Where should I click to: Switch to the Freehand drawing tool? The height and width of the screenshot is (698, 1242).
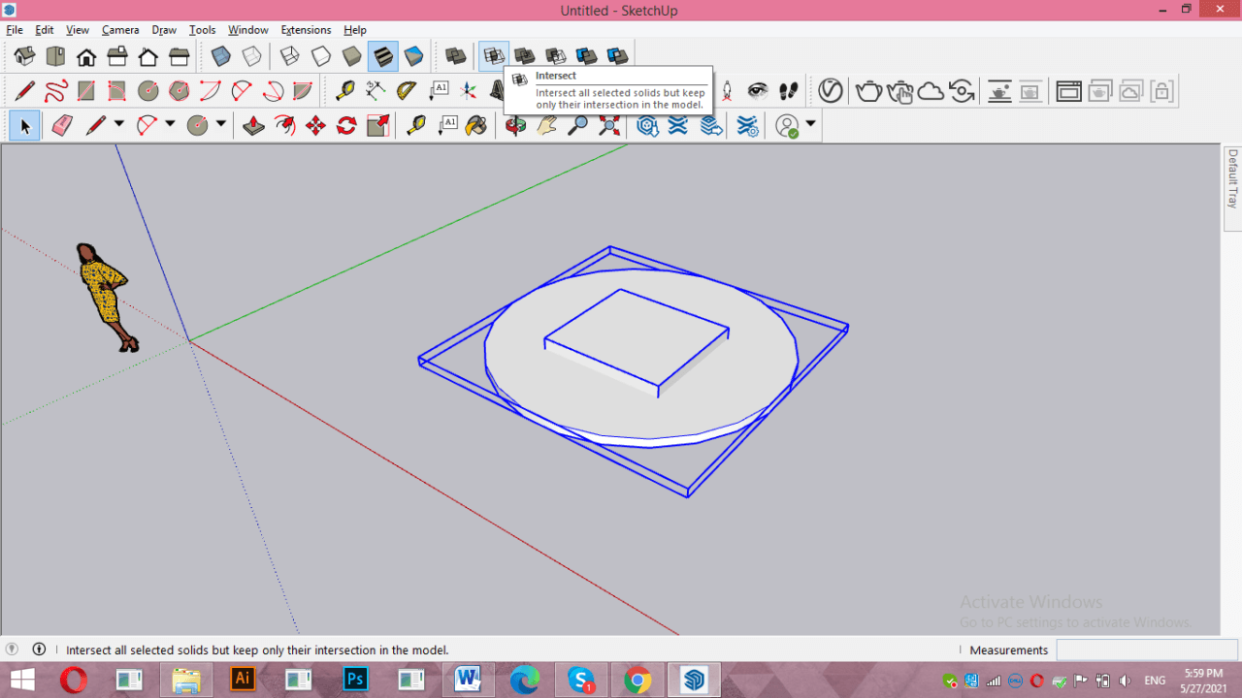[x=56, y=91]
